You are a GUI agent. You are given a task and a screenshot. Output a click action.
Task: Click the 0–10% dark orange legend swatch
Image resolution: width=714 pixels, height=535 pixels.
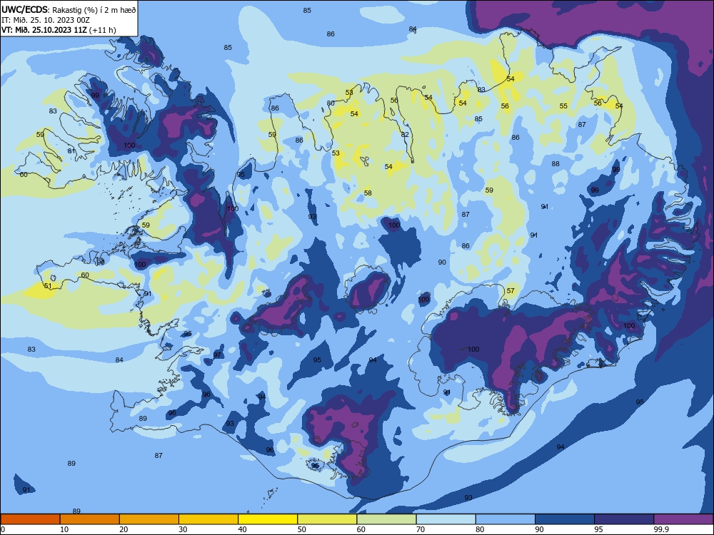(x=30, y=519)
